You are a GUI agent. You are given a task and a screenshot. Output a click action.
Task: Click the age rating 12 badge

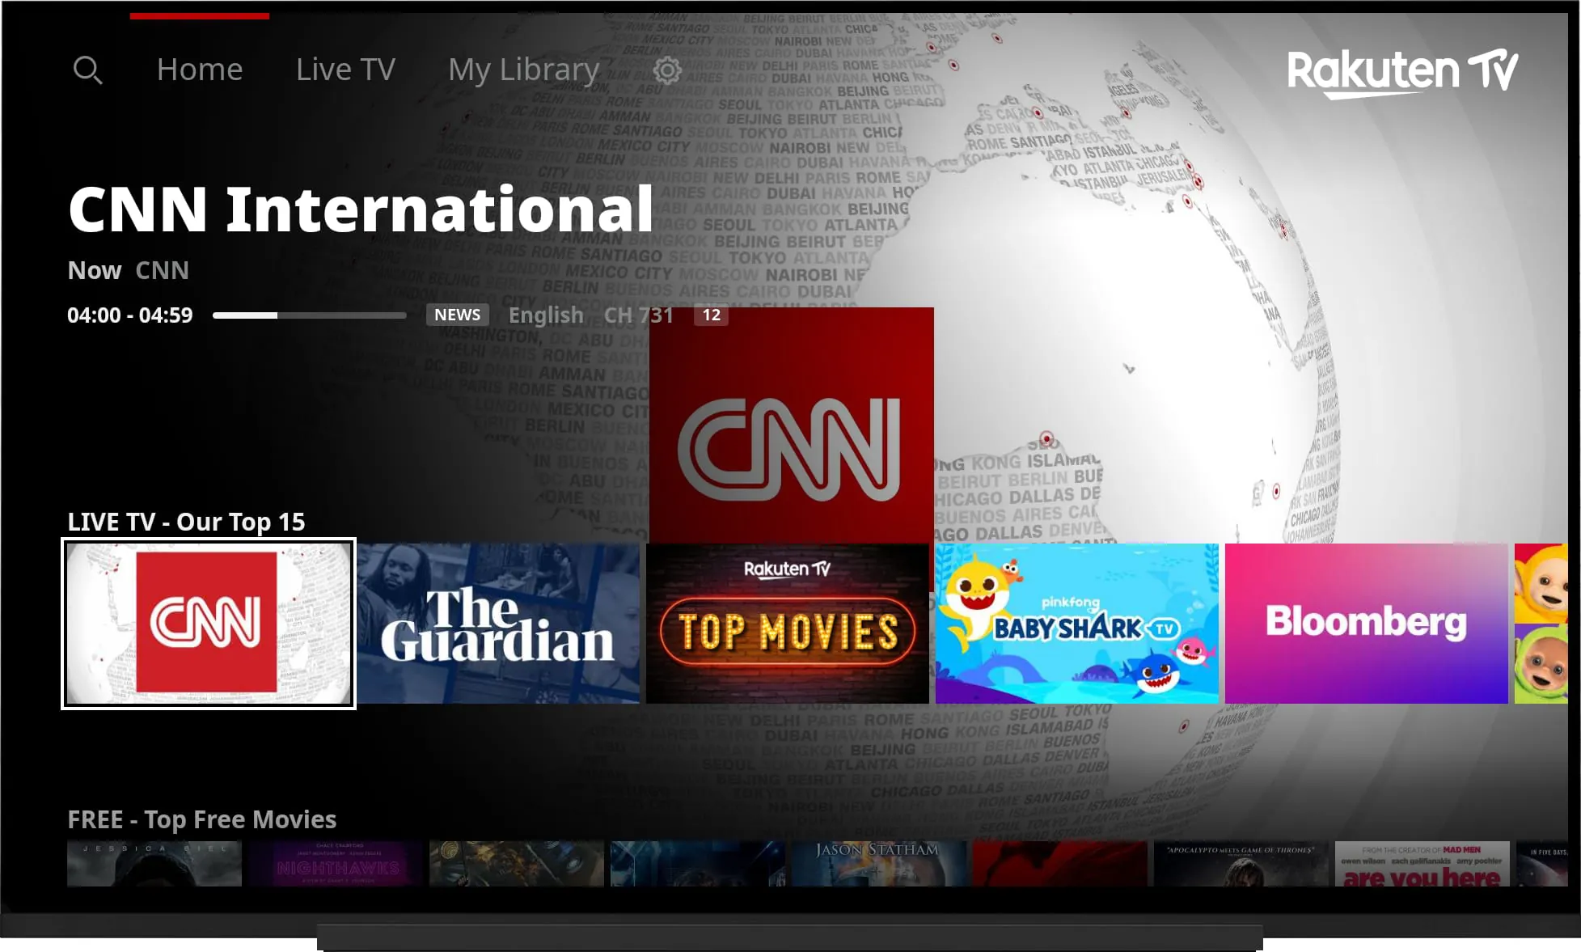click(711, 315)
